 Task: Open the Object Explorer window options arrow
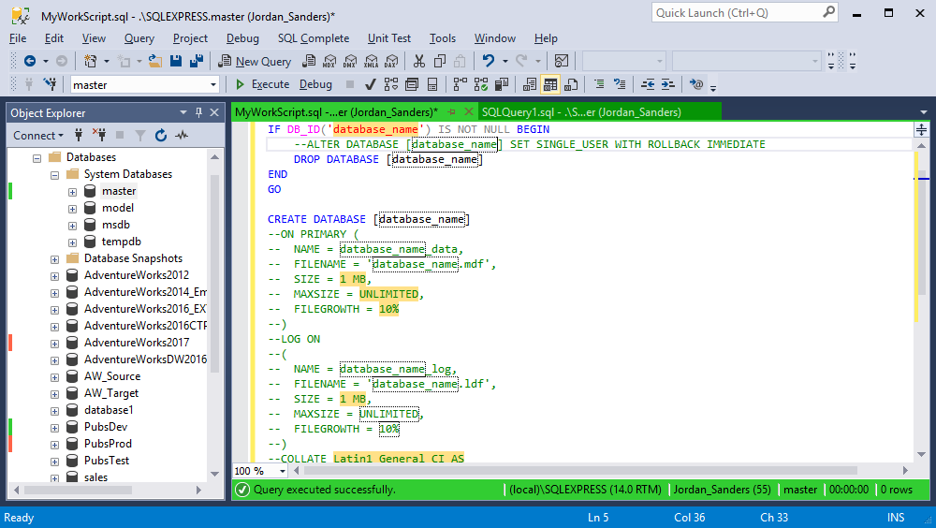coord(183,112)
